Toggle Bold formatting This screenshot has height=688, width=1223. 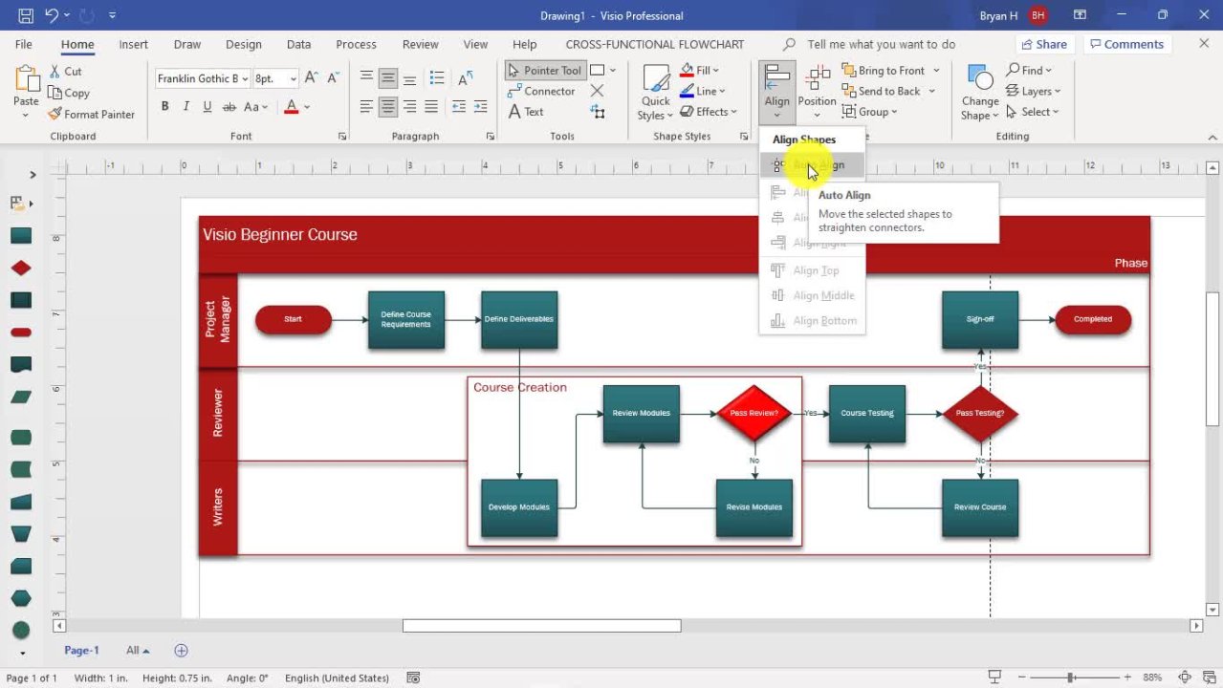[164, 107]
